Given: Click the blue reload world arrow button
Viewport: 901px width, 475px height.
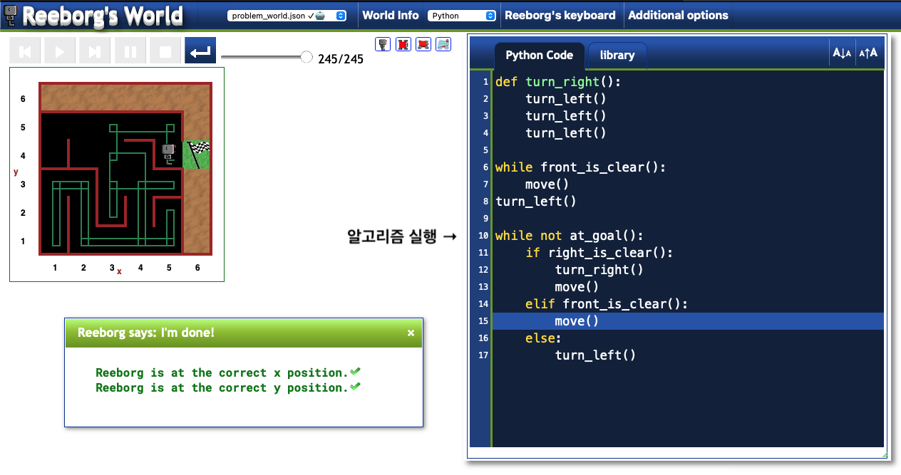Looking at the screenshot, I should pyautogui.click(x=200, y=51).
